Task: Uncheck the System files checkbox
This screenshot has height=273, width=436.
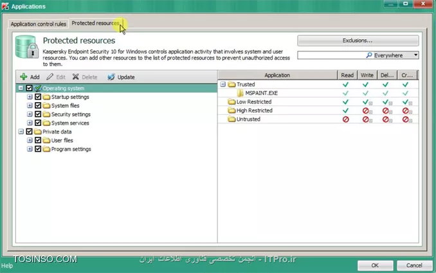Action: coord(38,105)
